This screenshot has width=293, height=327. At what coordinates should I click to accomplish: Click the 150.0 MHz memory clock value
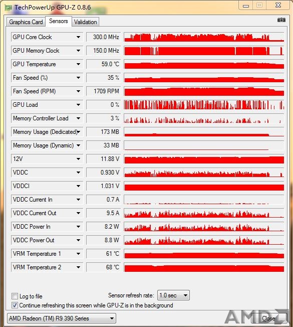click(x=104, y=51)
